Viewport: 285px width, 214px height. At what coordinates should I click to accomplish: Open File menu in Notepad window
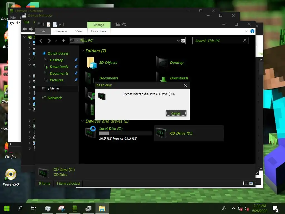[13, 18]
